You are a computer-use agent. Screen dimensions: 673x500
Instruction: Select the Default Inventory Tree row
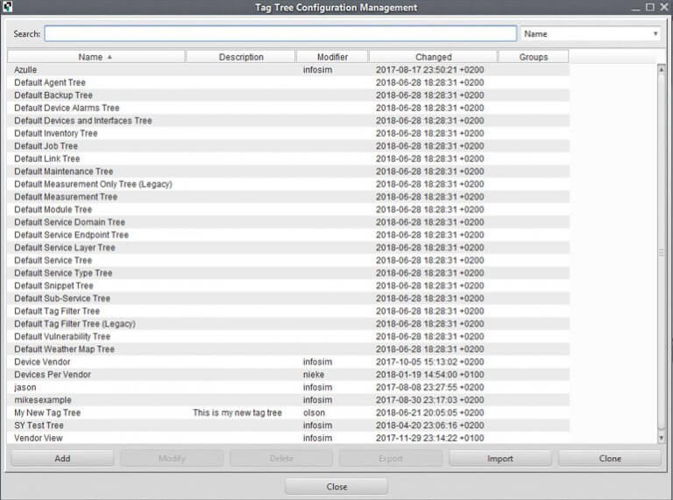pos(56,133)
